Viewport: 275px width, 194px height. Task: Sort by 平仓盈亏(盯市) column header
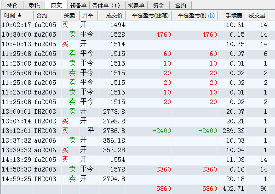pos(195,16)
